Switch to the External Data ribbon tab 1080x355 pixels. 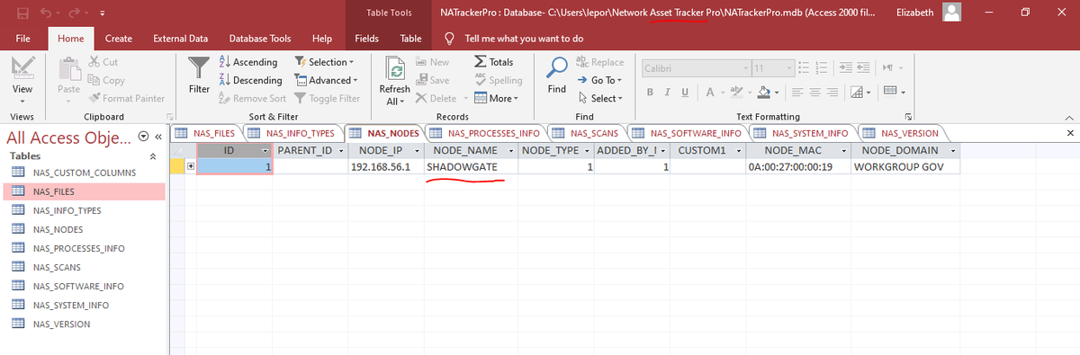(x=181, y=39)
